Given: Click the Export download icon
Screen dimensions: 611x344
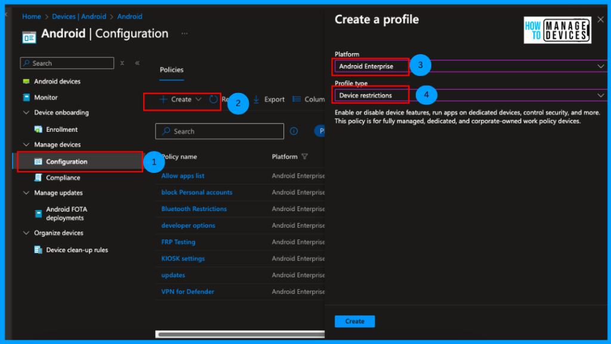Looking at the screenshot, I should (256, 99).
